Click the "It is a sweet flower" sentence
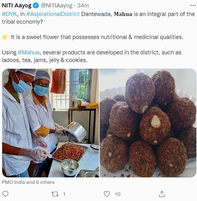This screenshot has height=201, width=197. point(97,37)
